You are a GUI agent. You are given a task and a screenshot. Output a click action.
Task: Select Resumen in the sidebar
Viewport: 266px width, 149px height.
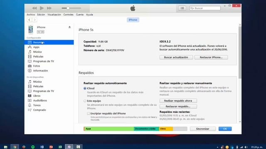(x=49, y=42)
